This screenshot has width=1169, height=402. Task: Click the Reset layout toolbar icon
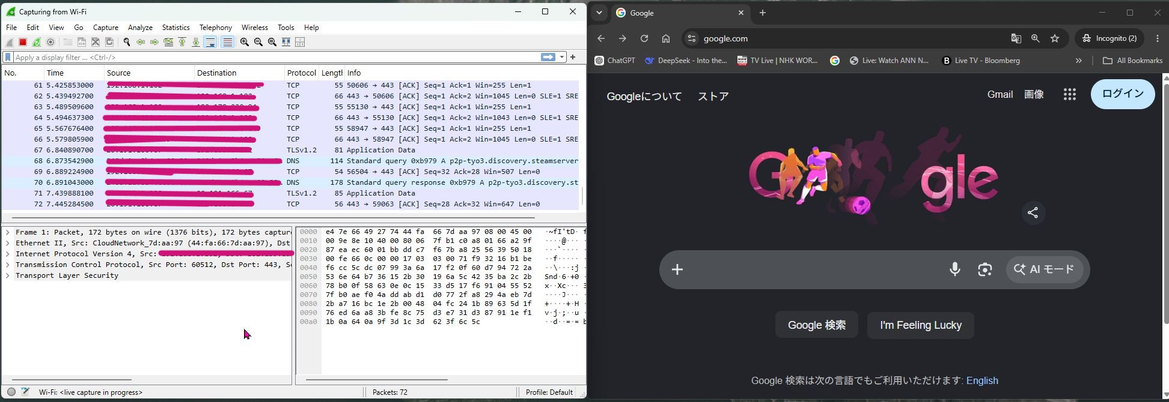pos(300,42)
